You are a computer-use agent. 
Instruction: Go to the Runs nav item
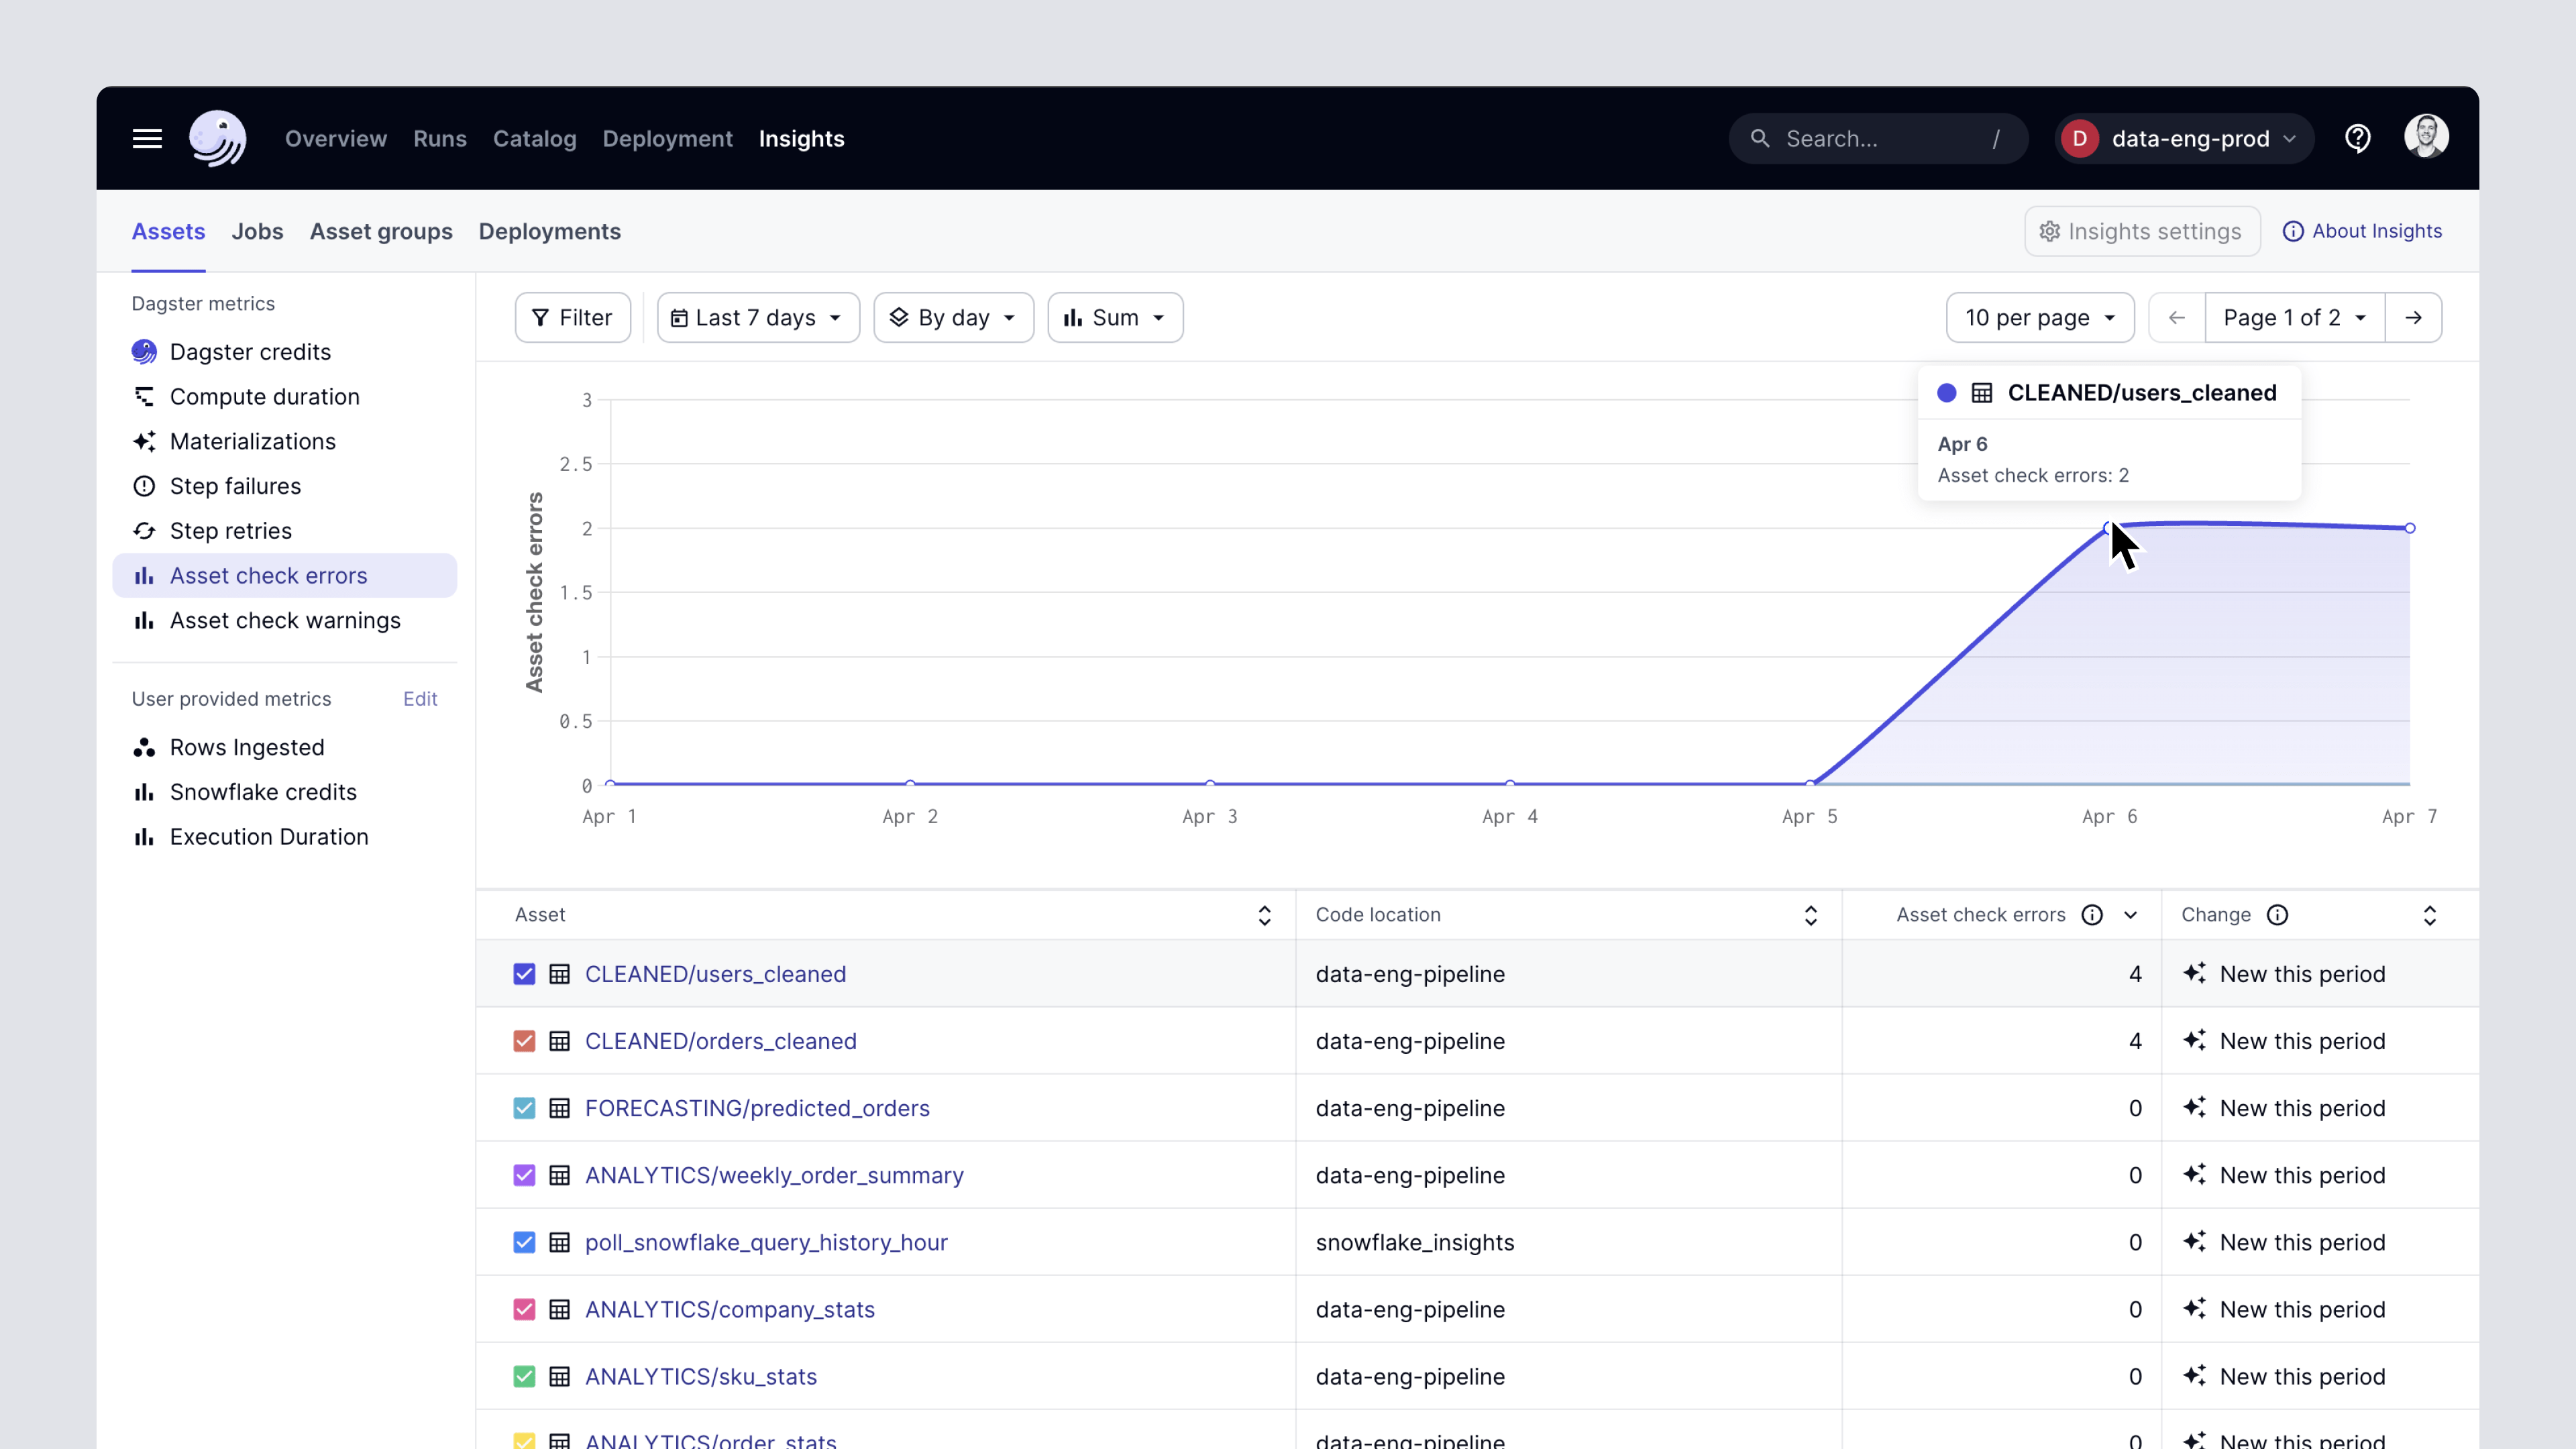click(440, 139)
